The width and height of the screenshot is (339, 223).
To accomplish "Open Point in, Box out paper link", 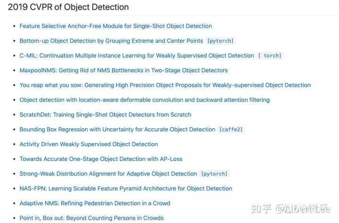I will (92, 218).
